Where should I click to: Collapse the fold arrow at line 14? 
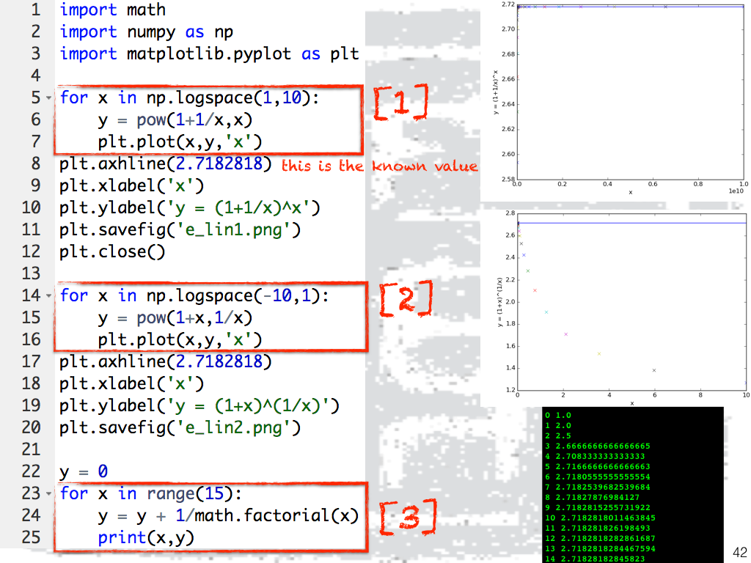[49, 296]
